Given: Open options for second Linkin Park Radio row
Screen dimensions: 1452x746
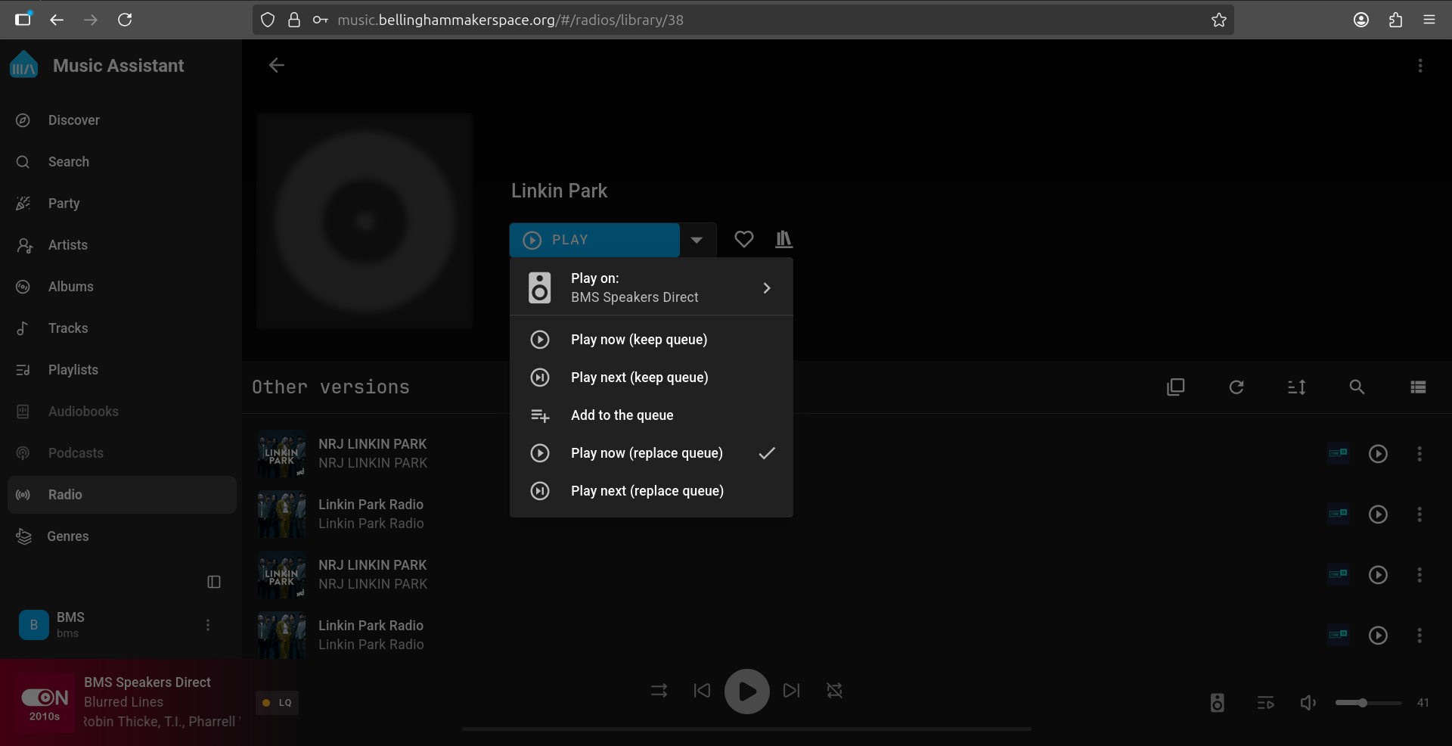Looking at the screenshot, I should (1419, 635).
